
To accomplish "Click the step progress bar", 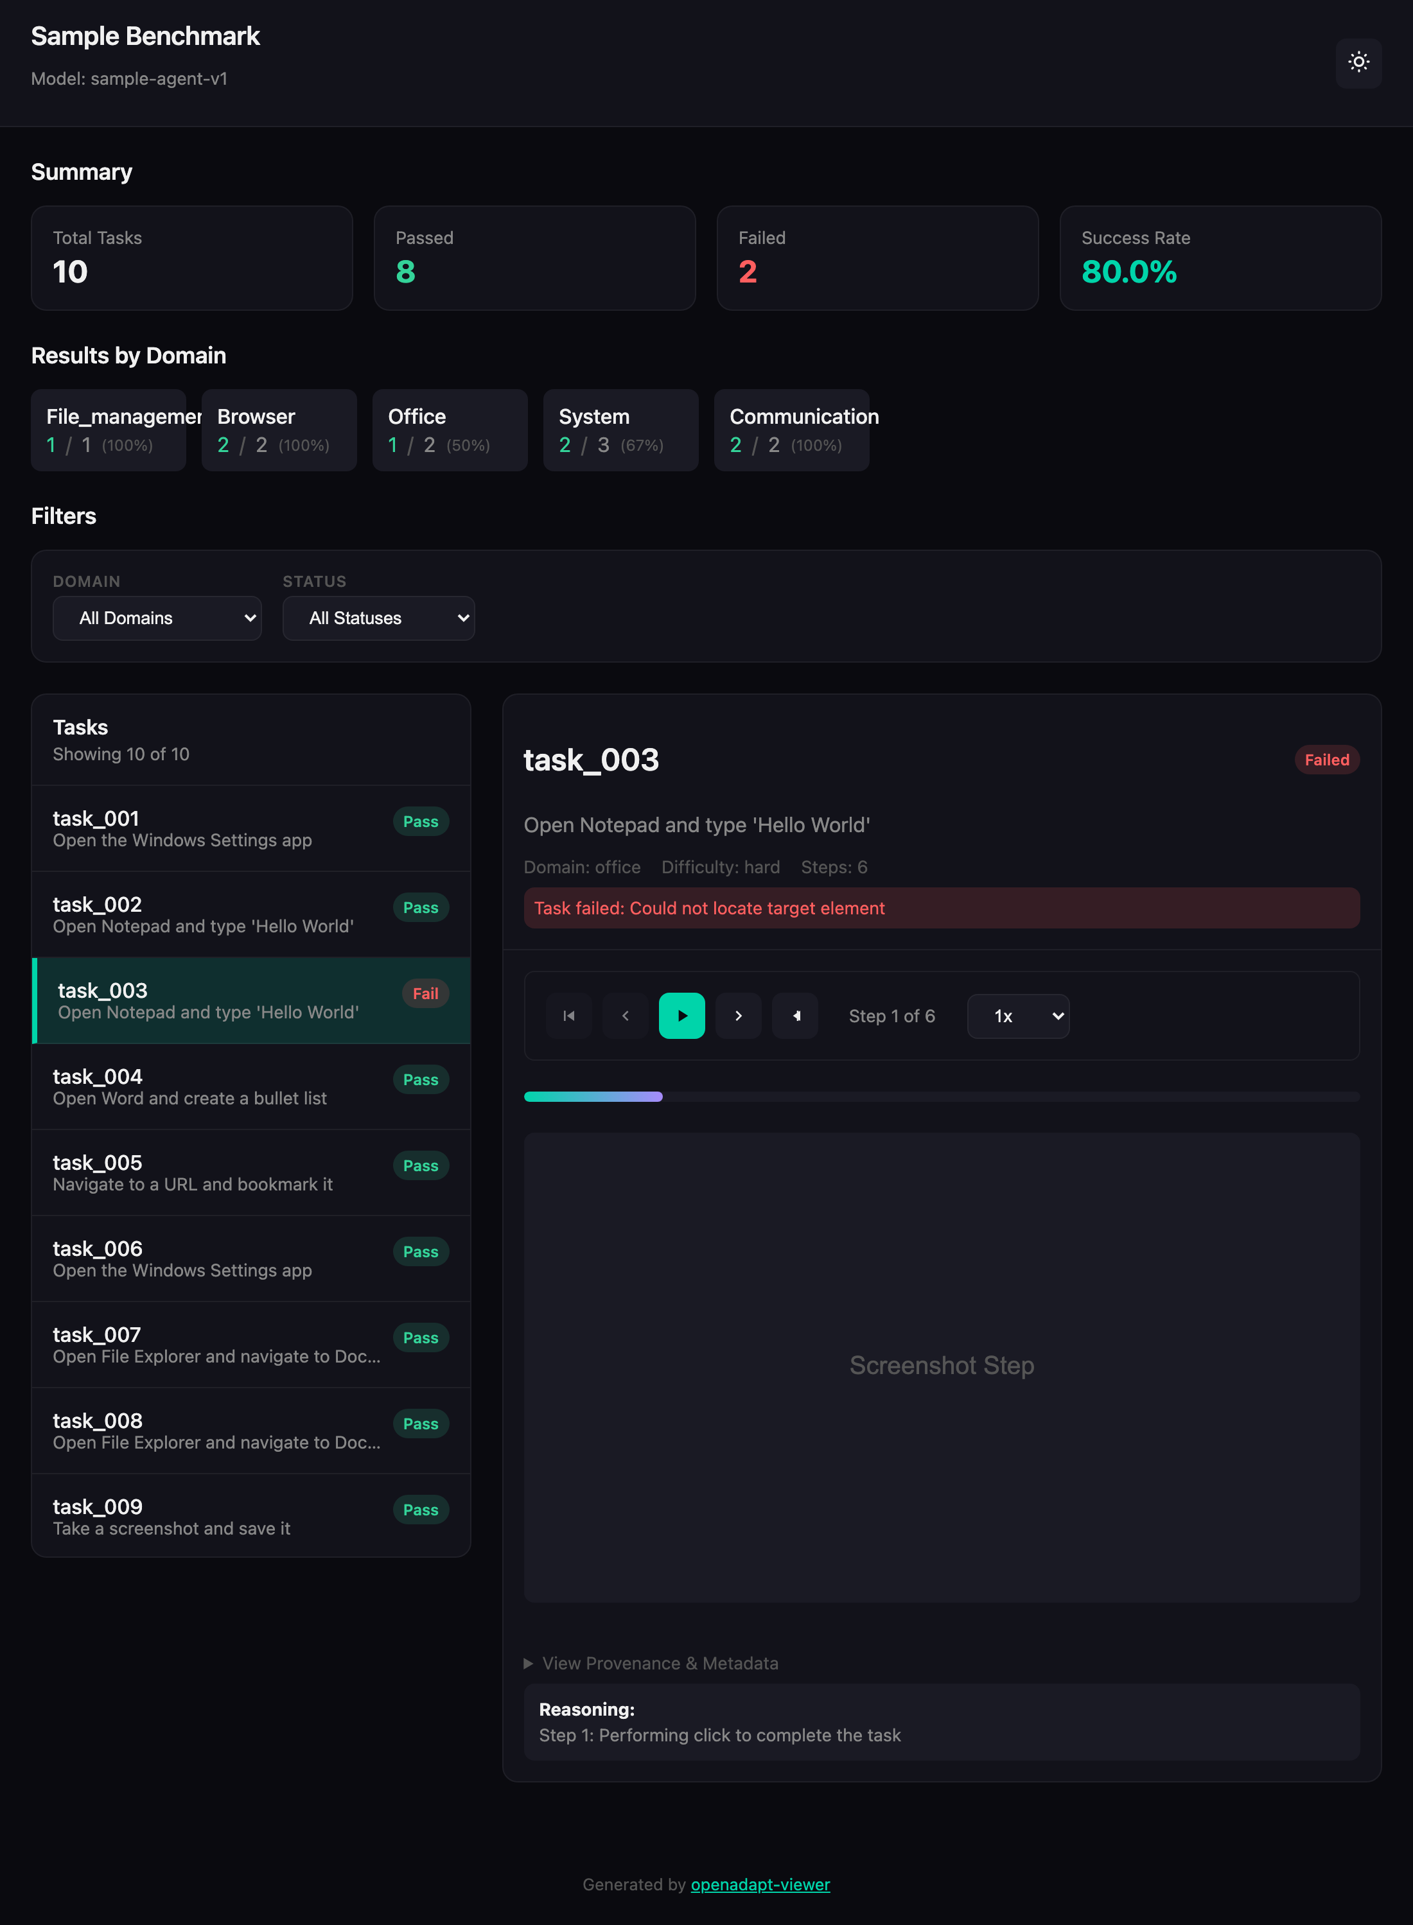I will click(x=942, y=1096).
